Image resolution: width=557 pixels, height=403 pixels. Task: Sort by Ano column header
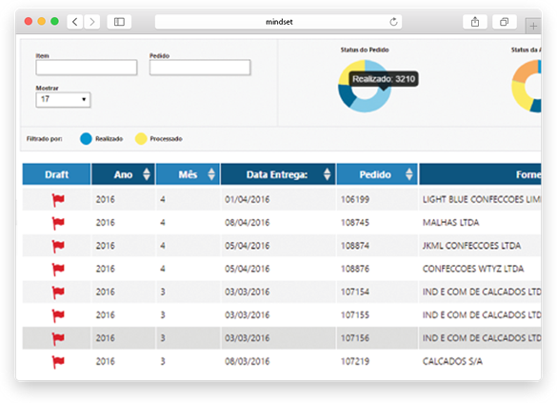pos(123,174)
